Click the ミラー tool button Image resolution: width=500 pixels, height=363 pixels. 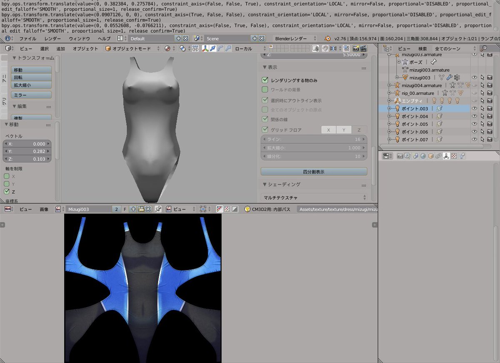tap(32, 95)
